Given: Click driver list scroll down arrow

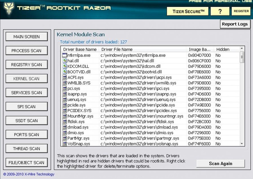Looking at the screenshot, I should pos(242,144).
